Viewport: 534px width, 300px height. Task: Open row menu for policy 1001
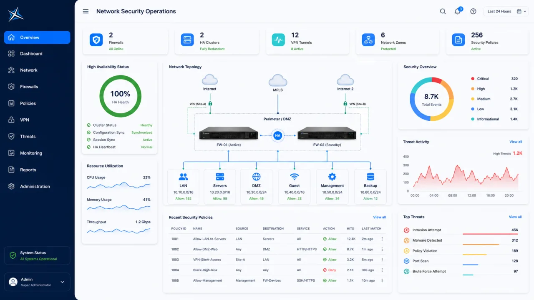coord(382,239)
